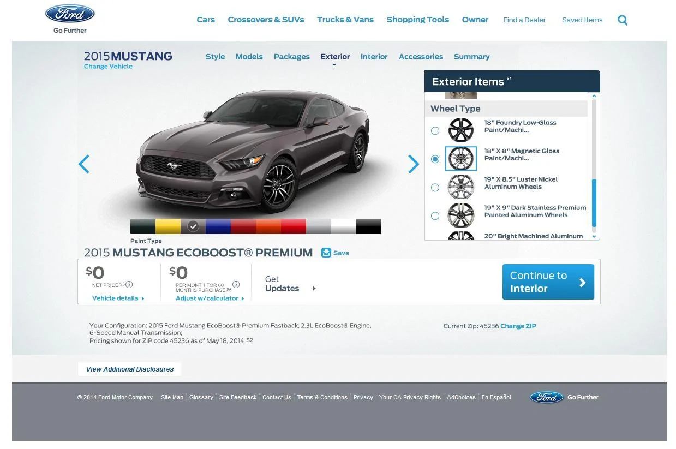
Task: Pick the deep blue paint swatch
Action: coord(218,226)
